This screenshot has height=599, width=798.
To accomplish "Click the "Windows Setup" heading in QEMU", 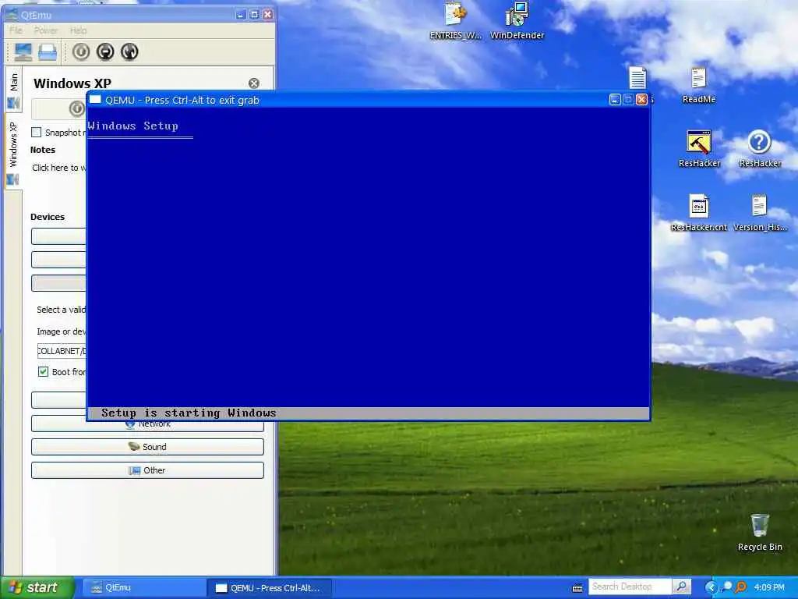I will coord(132,126).
